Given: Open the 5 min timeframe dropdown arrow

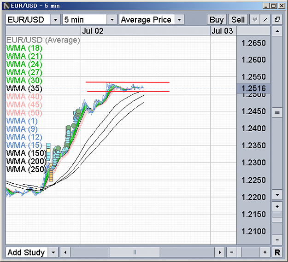Looking at the screenshot, I should tap(112, 19).
